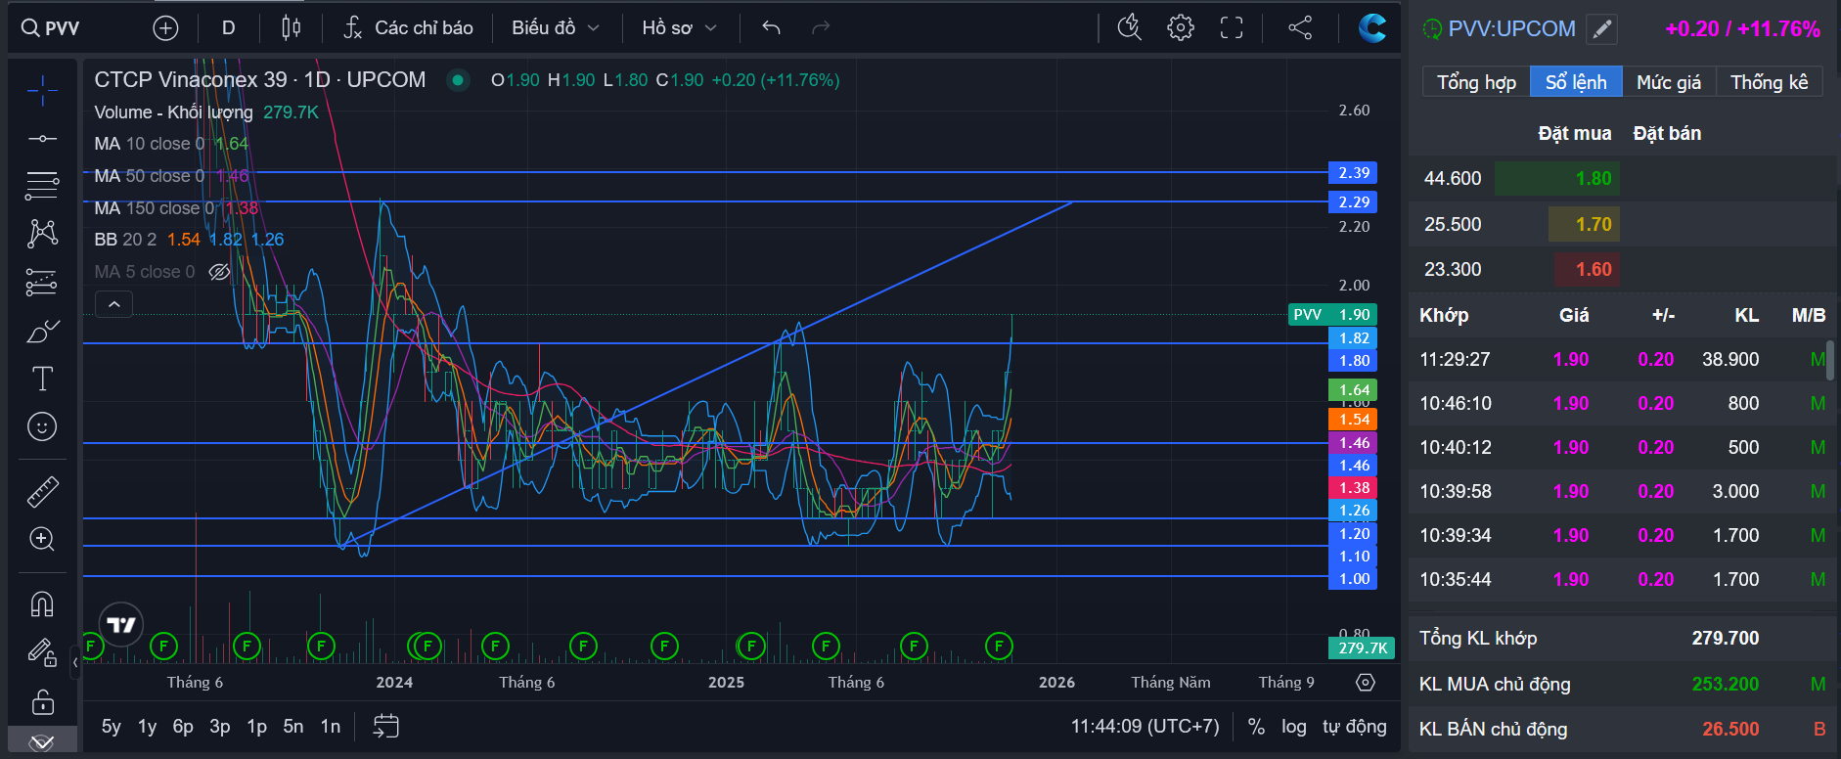Screen dimensions: 1841x759
Task: Expand the Biểu đồ dropdown
Action: (x=555, y=28)
